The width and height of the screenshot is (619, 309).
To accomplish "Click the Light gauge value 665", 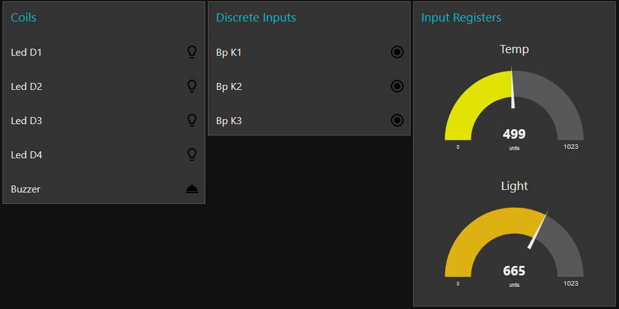I will (x=514, y=270).
